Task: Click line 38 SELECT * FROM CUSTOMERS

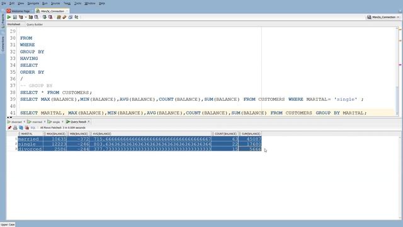Action: (56, 93)
